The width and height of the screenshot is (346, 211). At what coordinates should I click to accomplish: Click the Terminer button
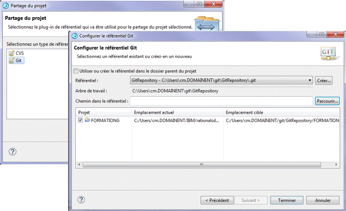click(287, 200)
